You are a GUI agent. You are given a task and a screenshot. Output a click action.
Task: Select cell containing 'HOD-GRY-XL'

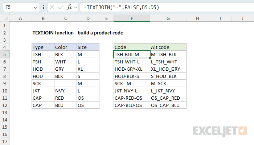[x=132, y=69]
